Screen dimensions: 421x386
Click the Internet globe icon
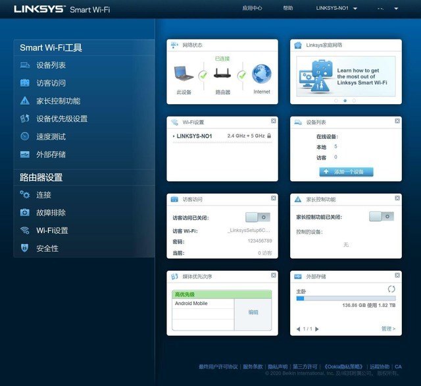(x=262, y=74)
